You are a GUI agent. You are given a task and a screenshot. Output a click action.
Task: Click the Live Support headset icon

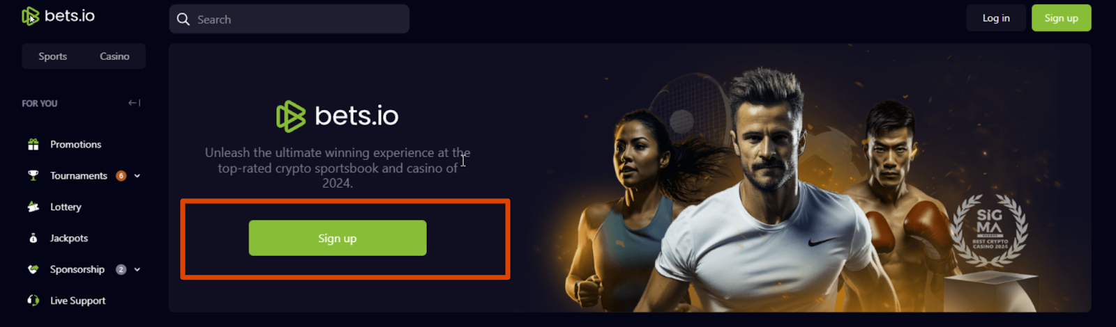coord(33,301)
